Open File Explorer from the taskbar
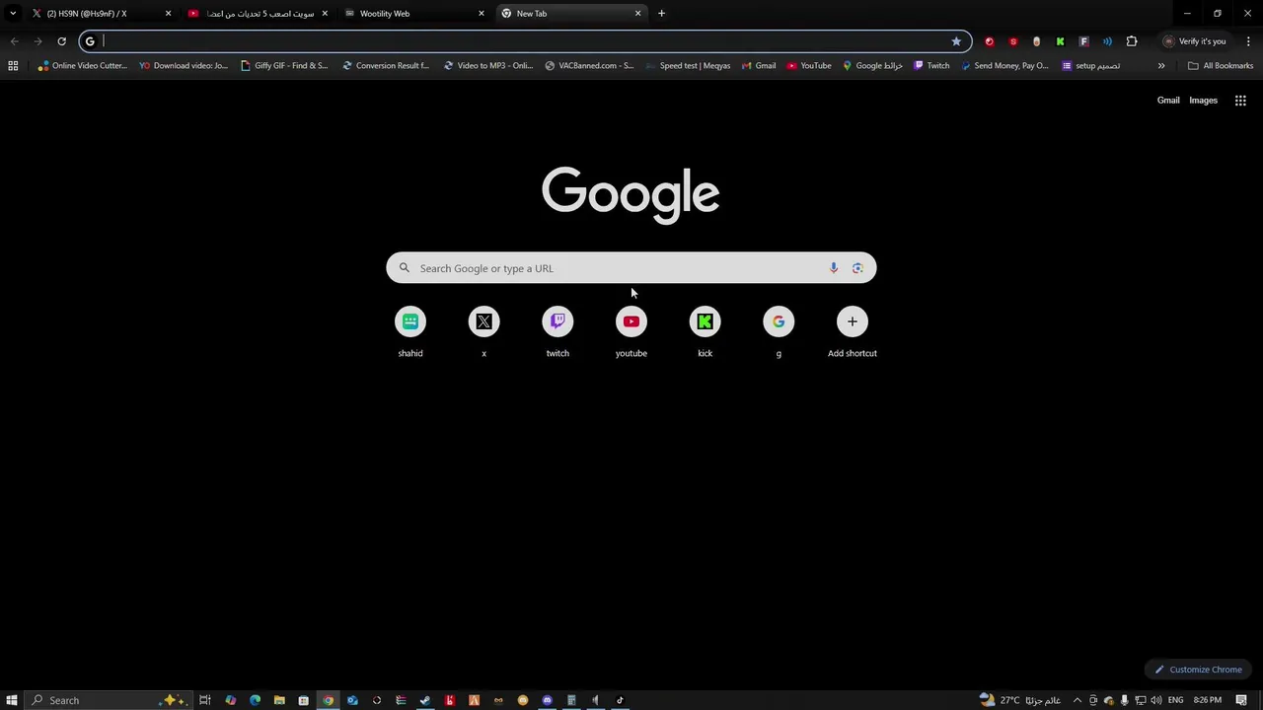The image size is (1263, 710). click(x=279, y=700)
